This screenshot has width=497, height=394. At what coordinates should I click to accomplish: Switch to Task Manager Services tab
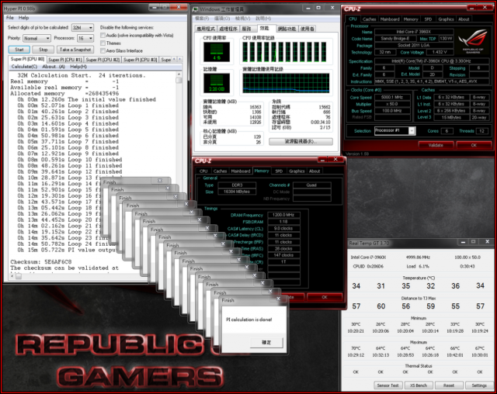coord(248,29)
